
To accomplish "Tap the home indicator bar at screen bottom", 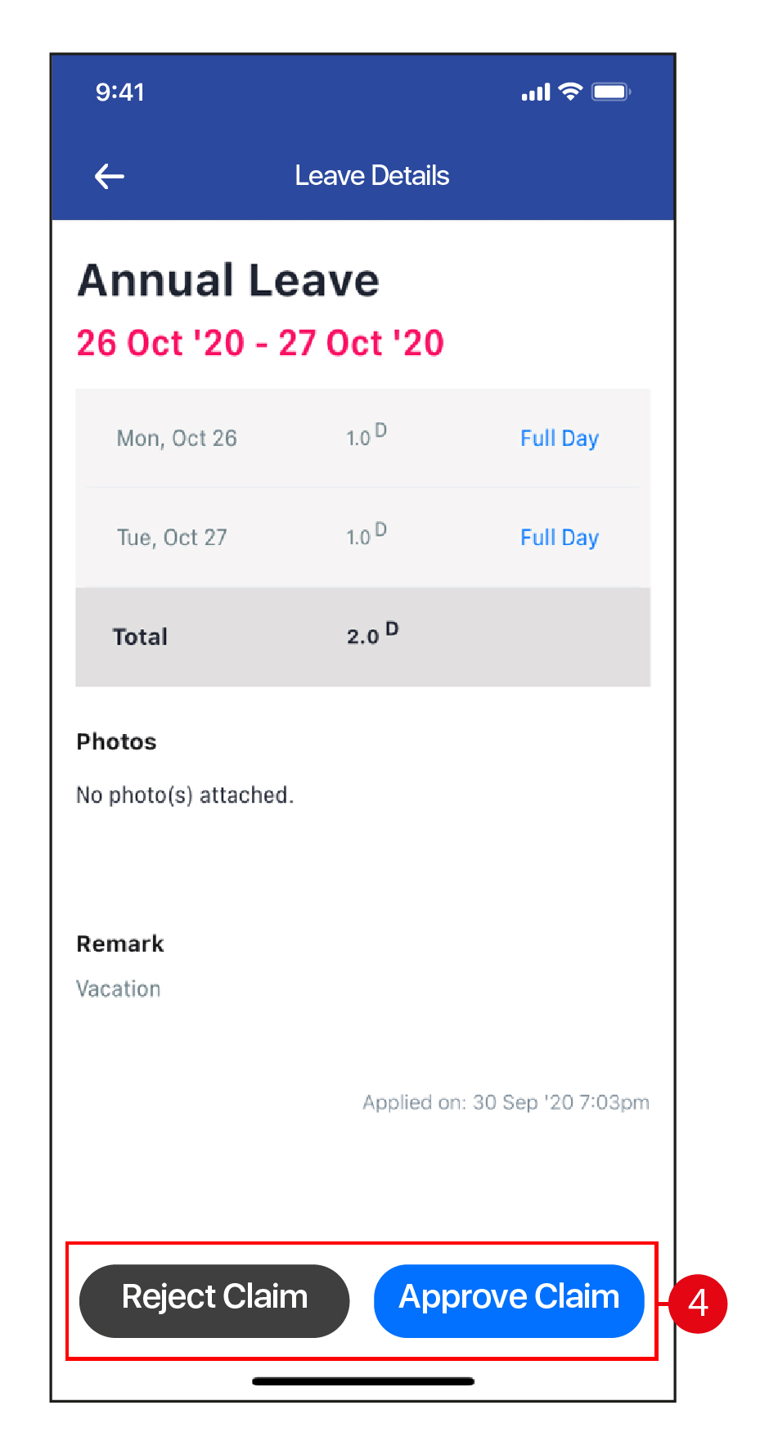I will [x=365, y=1381].
